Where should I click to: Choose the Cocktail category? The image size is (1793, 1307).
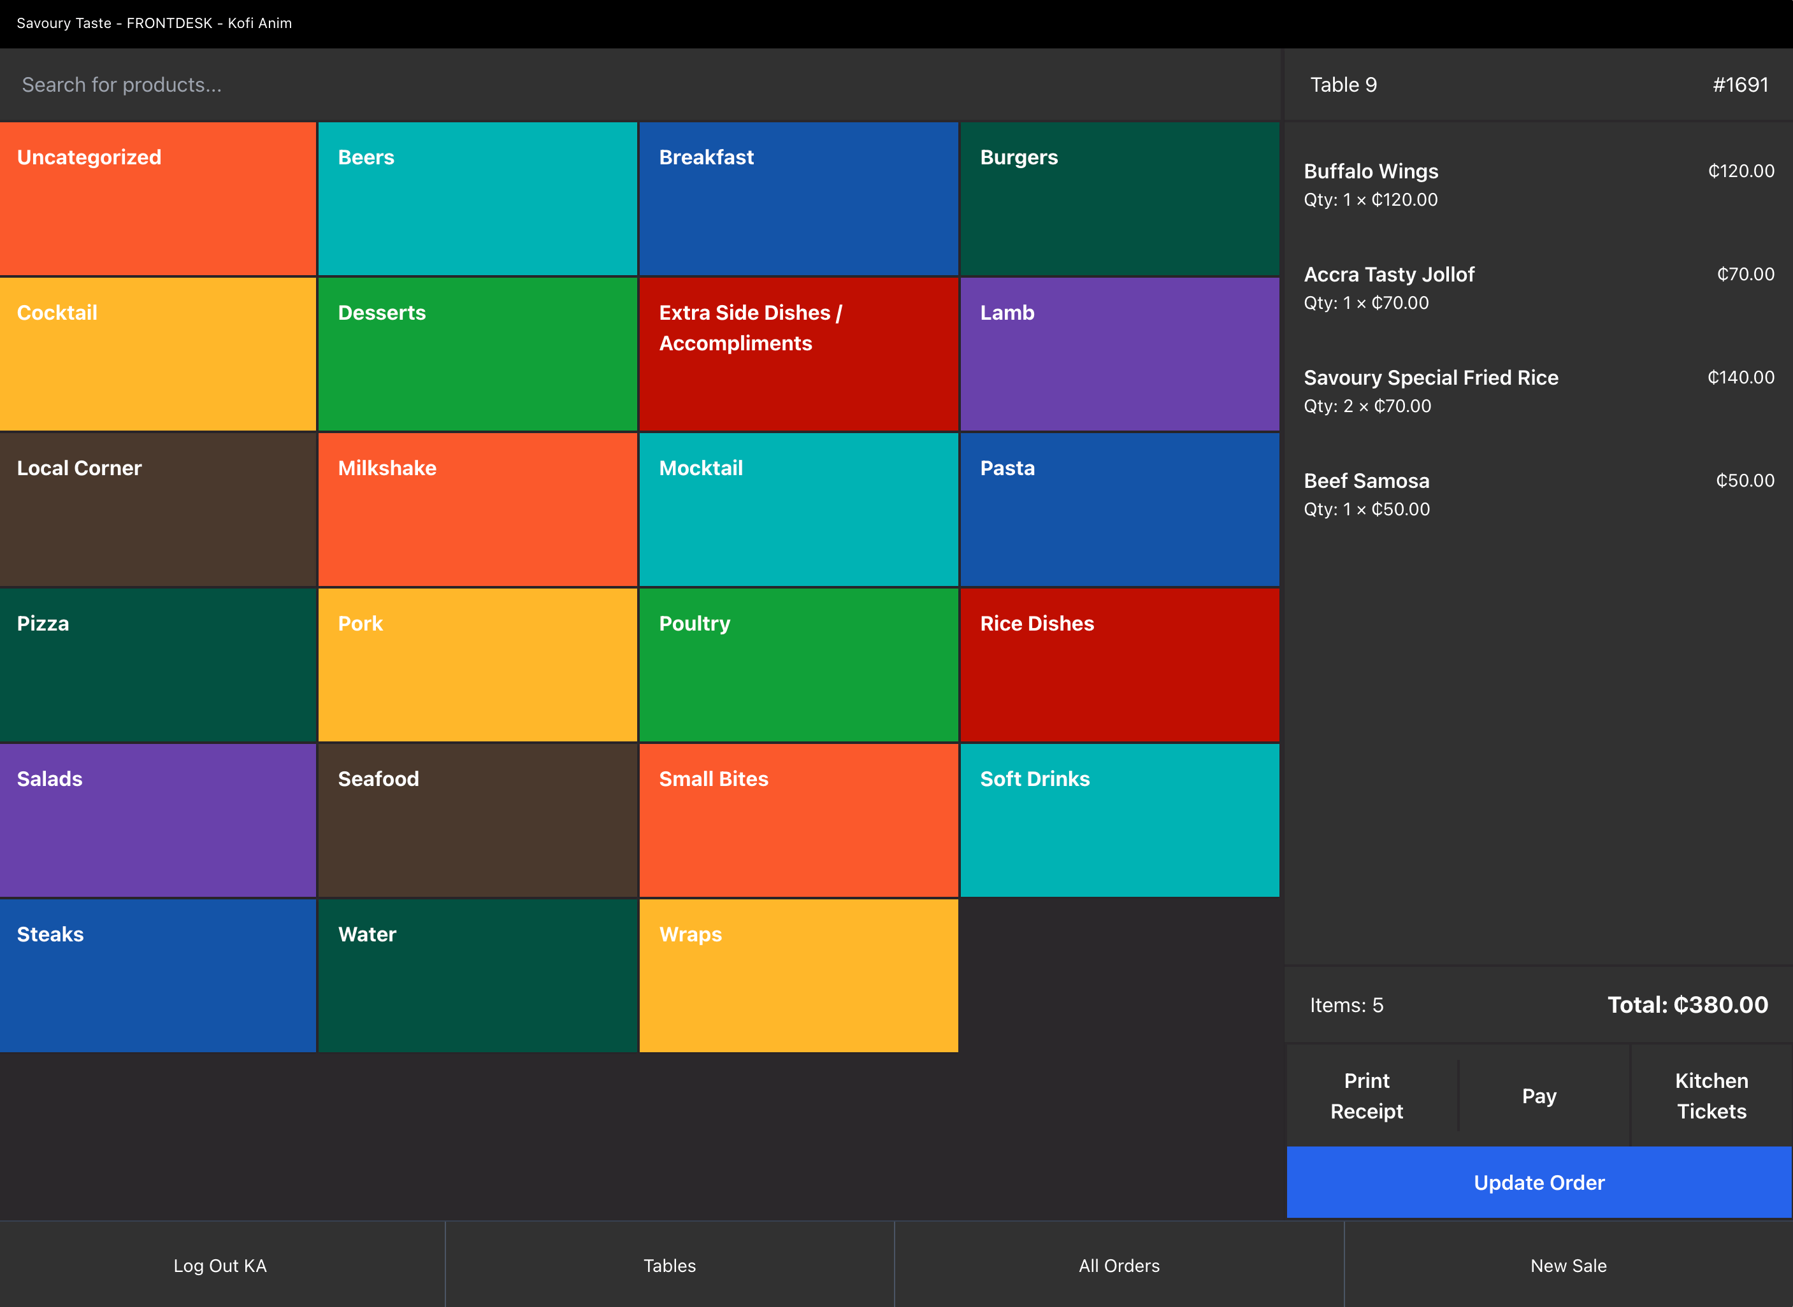coord(157,354)
